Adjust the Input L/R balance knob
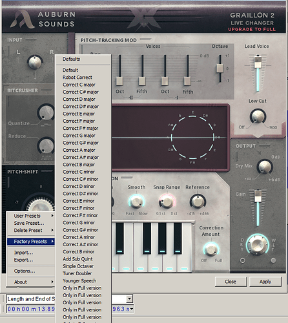The width and height of the screenshot is (288, 323). (x=35, y=62)
